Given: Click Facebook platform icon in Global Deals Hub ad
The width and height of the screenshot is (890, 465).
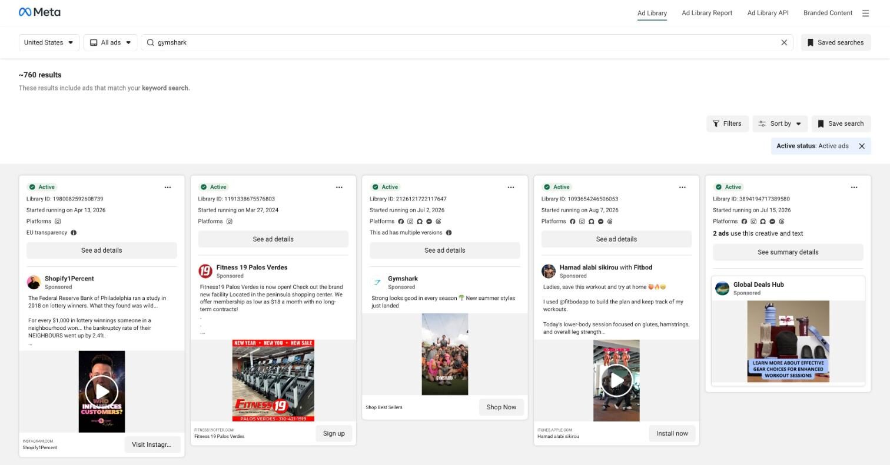Looking at the screenshot, I should coord(744,222).
